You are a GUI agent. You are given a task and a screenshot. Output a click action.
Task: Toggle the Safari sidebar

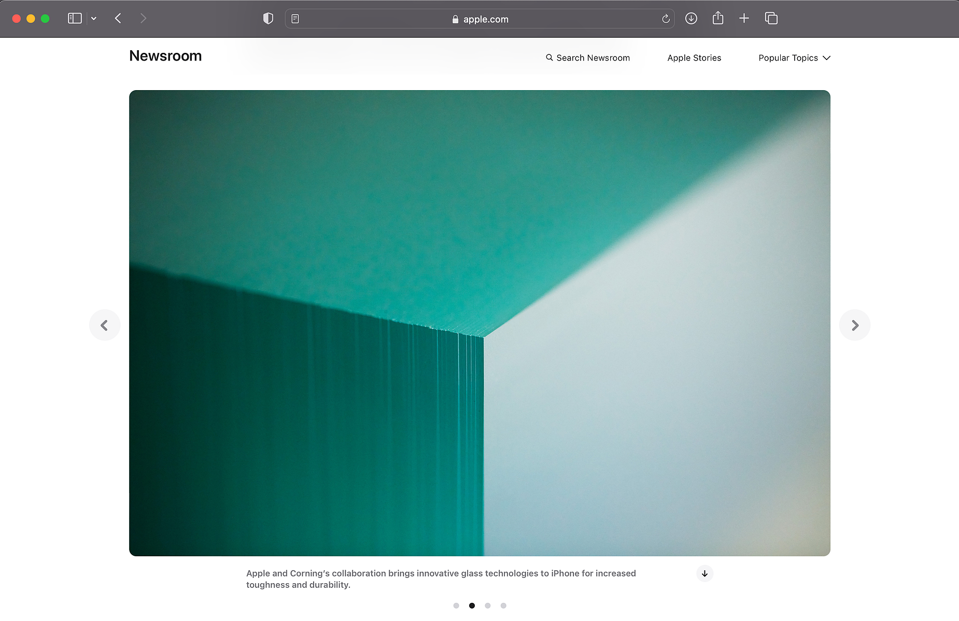(75, 19)
